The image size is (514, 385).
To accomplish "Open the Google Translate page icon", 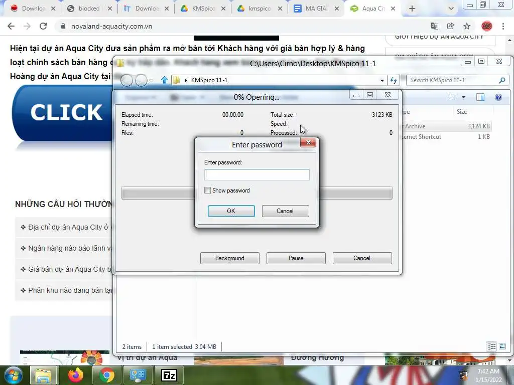I will (x=434, y=26).
